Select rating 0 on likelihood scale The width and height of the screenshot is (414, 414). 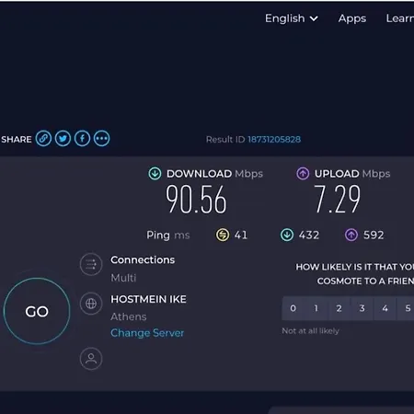293,308
